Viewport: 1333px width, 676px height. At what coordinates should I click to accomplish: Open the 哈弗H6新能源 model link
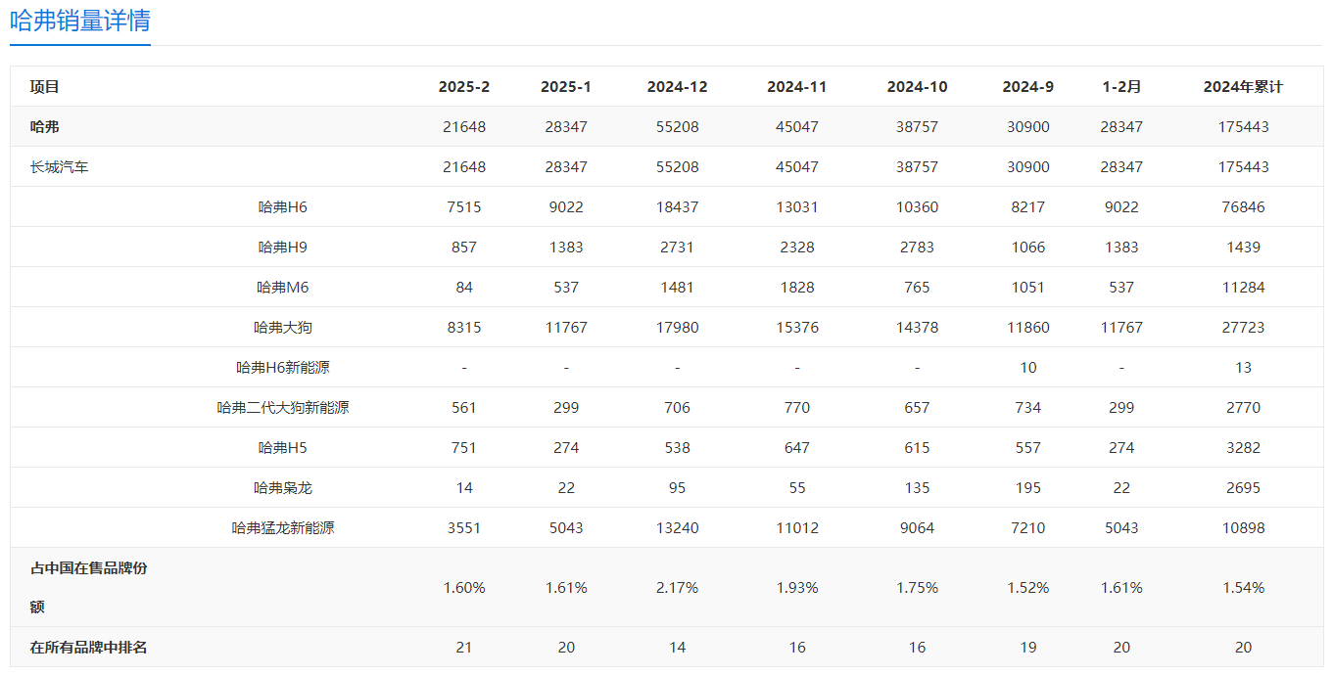coord(283,368)
